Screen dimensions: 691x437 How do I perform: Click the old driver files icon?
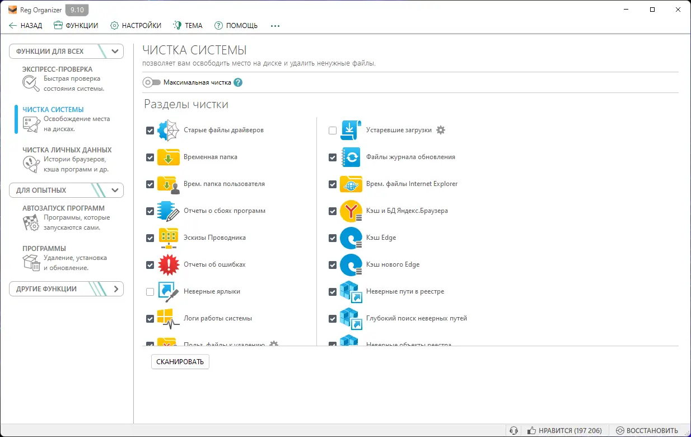(x=168, y=130)
